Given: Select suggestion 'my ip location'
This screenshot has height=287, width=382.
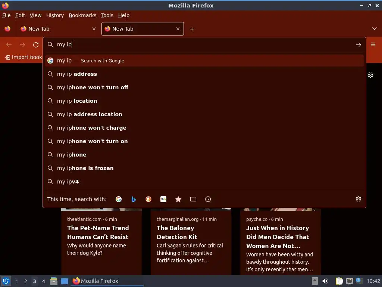Looking at the screenshot, I should point(204,101).
